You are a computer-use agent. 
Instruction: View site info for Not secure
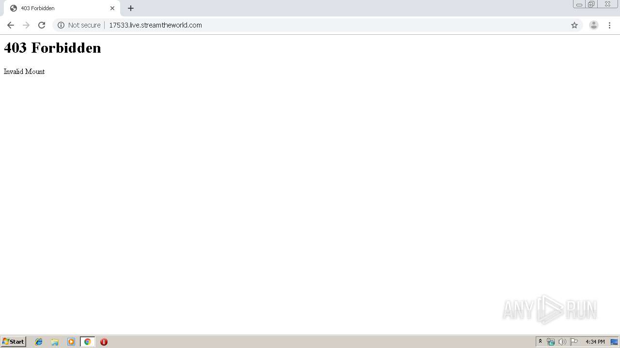[79, 25]
